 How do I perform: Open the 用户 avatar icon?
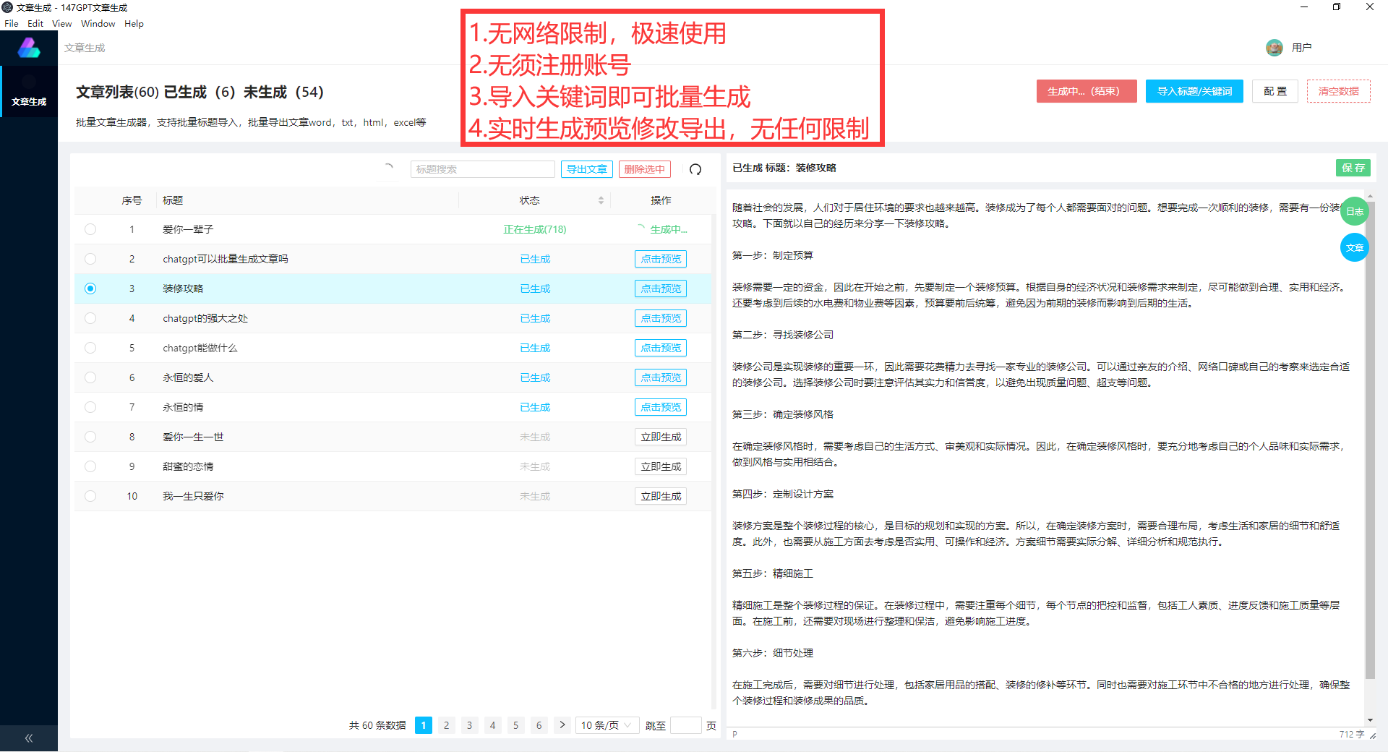[1275, 48]
